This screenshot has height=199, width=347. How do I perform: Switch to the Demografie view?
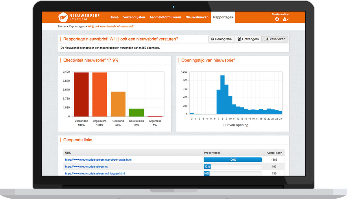[222, 39]
